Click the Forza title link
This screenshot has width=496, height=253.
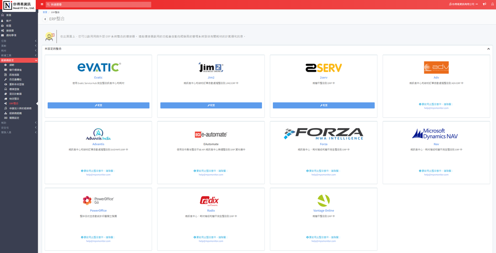[324, 144]
